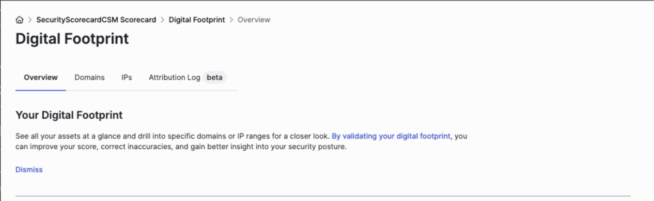Open the Attribution Log tab
The height and width of the screenshot is (201, 654).
(174, 77)
